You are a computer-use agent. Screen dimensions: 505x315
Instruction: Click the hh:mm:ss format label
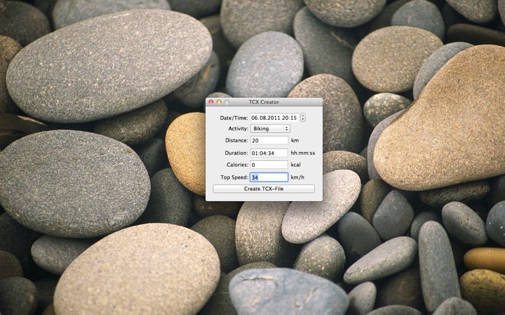coord(303,153)
